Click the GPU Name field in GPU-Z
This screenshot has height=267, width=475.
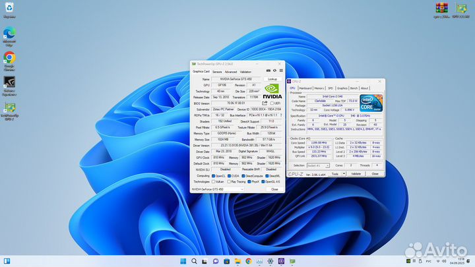pyautogui.click(x=236, y=79)
